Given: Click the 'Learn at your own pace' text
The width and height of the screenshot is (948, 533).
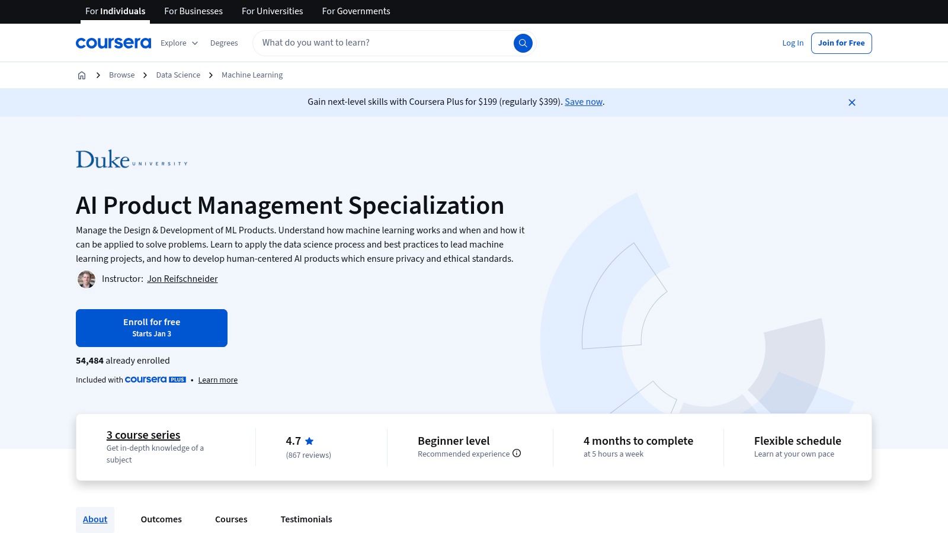Looking at the screenshot, I should click(x=794, y=454).
